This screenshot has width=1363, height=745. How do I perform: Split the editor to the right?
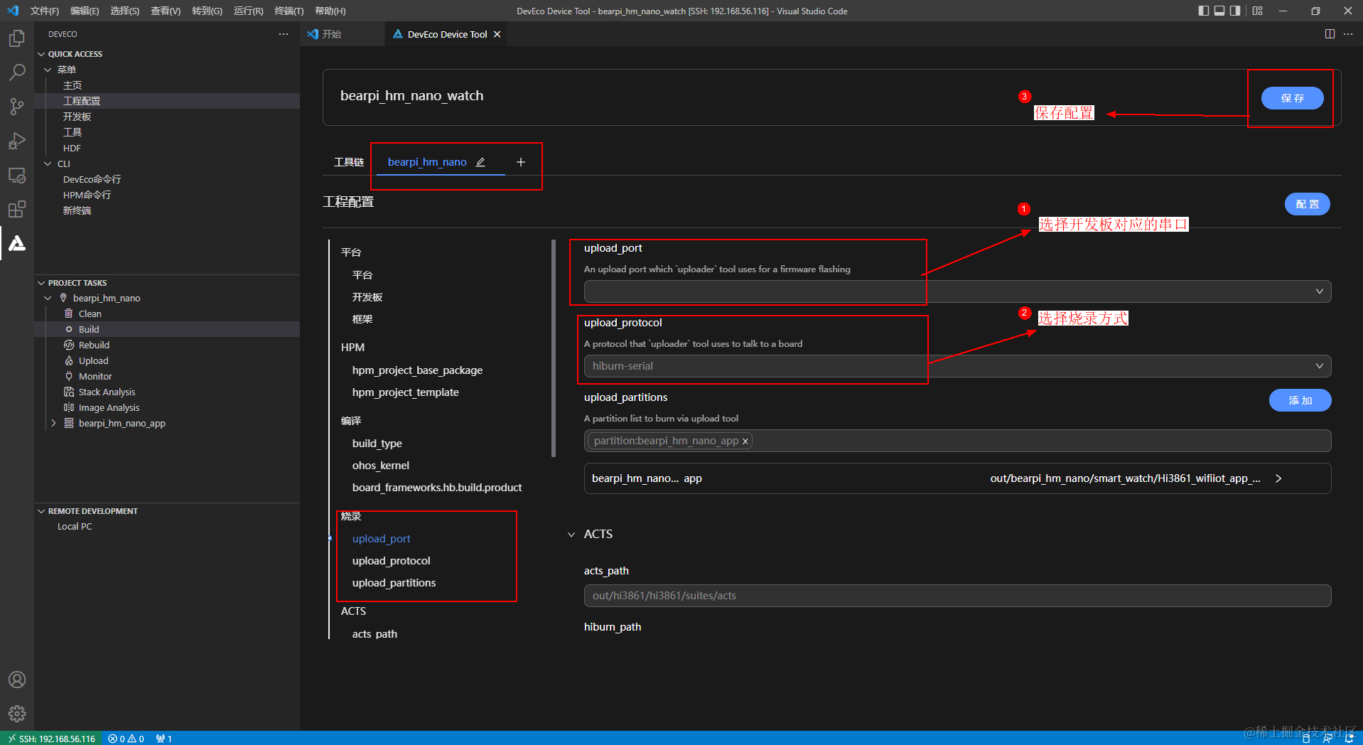tap(1330, 34)
